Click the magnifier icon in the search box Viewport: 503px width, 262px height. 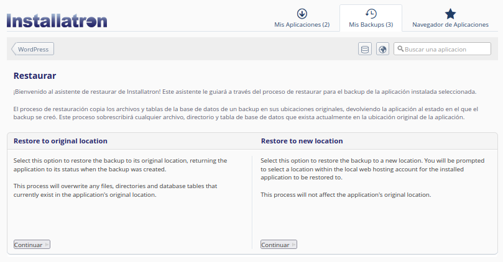pos(401,49)
